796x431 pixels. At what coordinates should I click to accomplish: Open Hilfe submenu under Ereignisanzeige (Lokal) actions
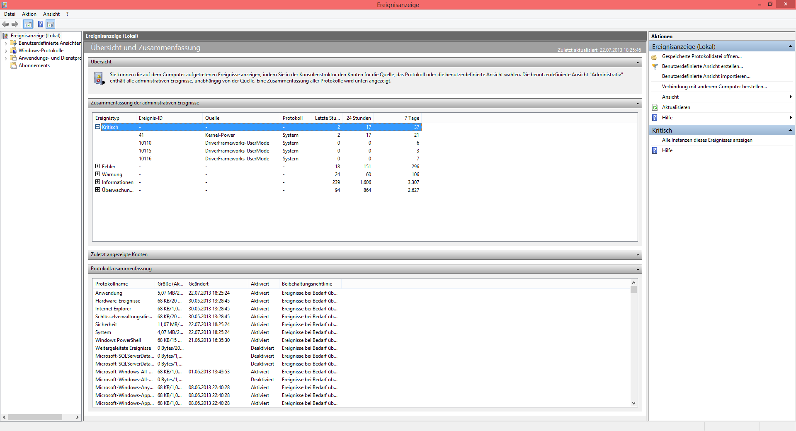[x=721, y=118]
